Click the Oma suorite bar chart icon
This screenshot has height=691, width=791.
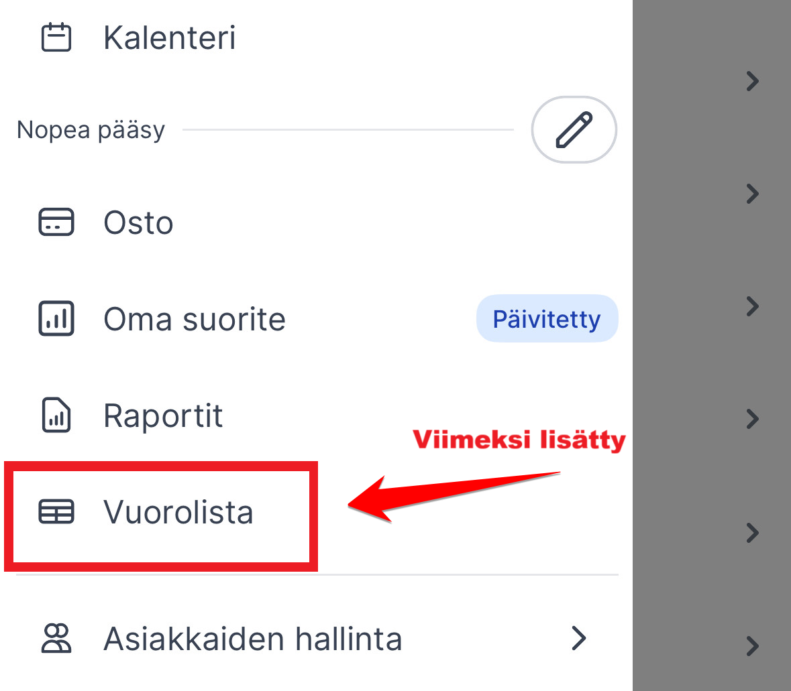pyautogui.click(x=56, y=318)
